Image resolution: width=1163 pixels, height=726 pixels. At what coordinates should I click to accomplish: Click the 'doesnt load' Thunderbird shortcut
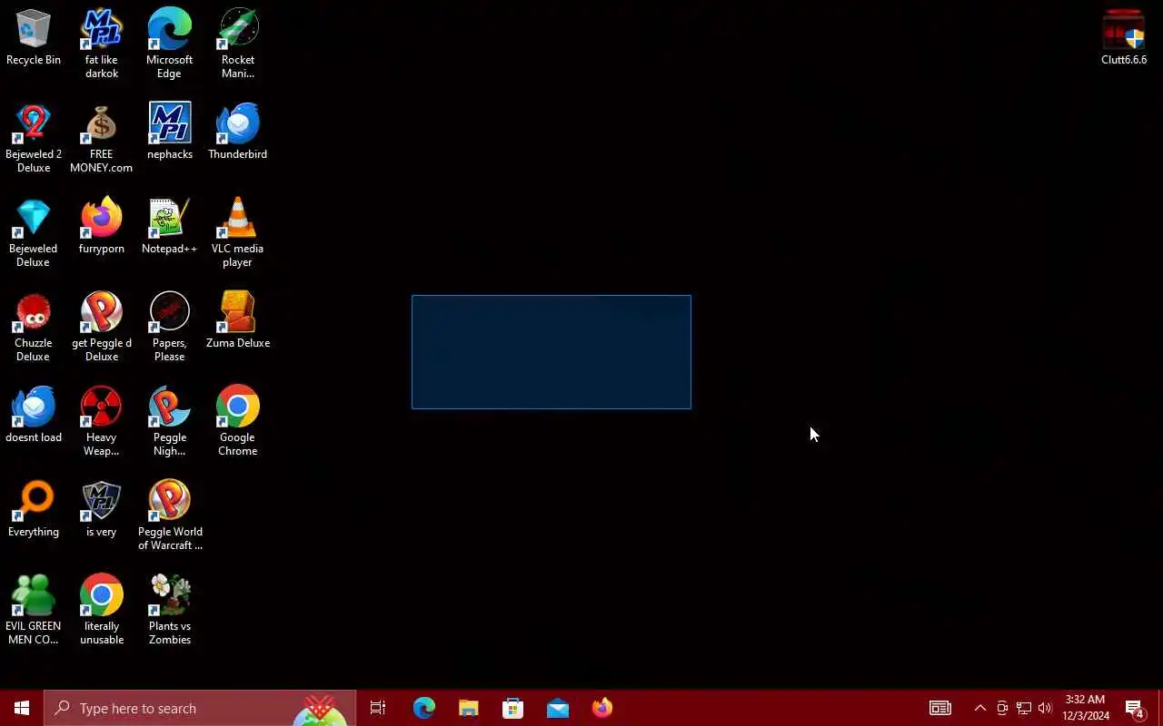pyautogui.click(x=34, y=415)
